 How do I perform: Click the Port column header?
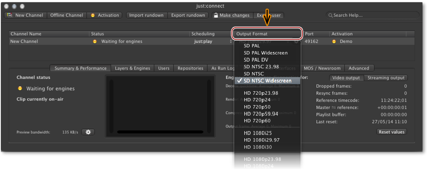coord(316,34)
